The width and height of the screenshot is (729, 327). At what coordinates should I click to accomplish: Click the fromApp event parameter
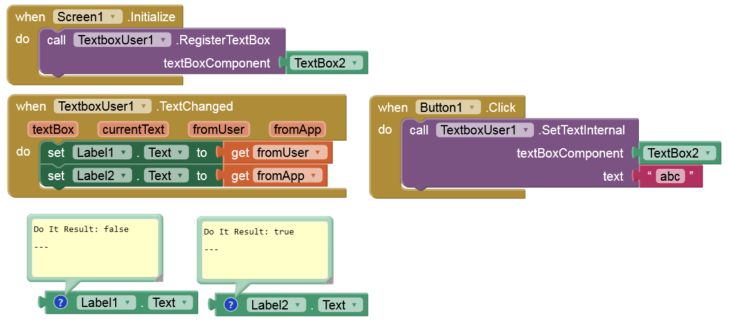(x=298, y=129)
